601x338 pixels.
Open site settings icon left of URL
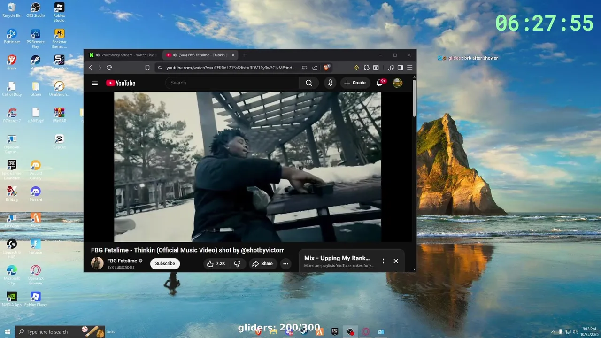[x=160, y=68]
